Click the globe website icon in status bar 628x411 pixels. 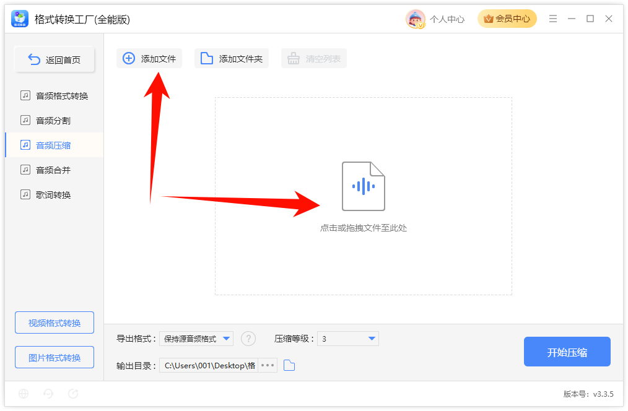pyautogui.click(x=24, y=394)
